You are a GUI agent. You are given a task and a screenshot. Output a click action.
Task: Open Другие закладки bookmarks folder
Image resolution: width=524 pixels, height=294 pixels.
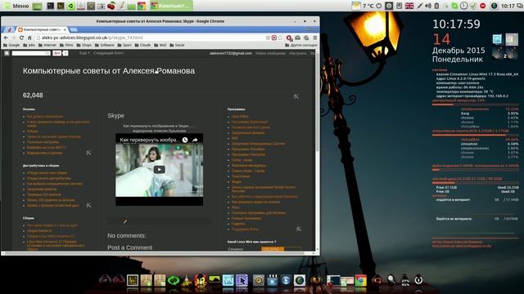coord(301,45)
